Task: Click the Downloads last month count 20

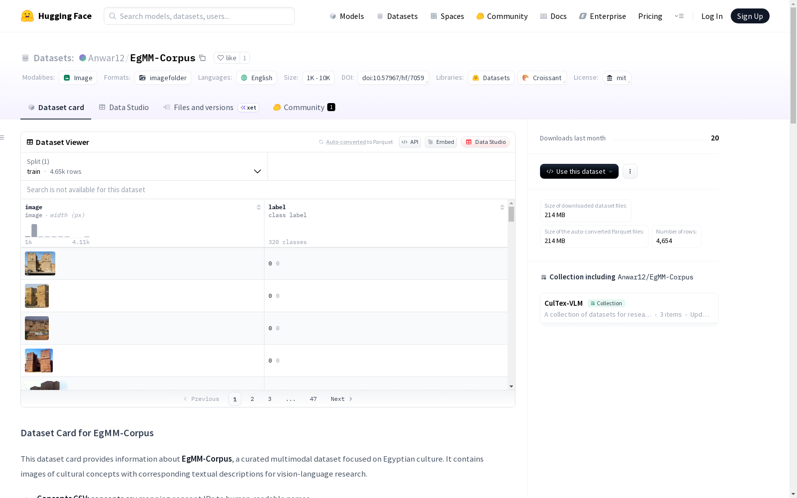Action: 715,138
